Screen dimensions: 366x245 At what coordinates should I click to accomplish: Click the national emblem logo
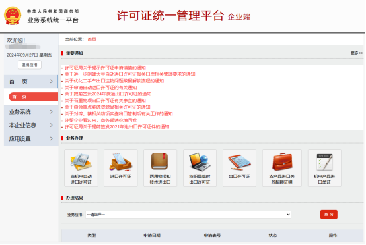click(13, 16)
